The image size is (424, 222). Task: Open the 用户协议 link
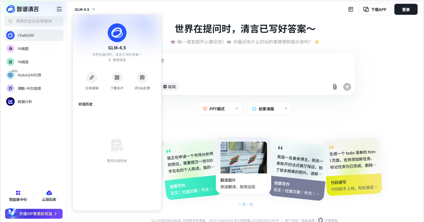(292, 220)
